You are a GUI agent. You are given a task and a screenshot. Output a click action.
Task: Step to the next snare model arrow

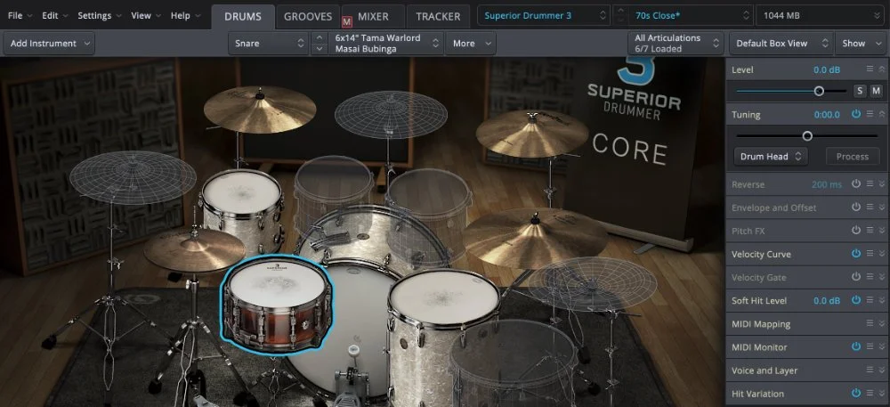(x=320, y=49)
